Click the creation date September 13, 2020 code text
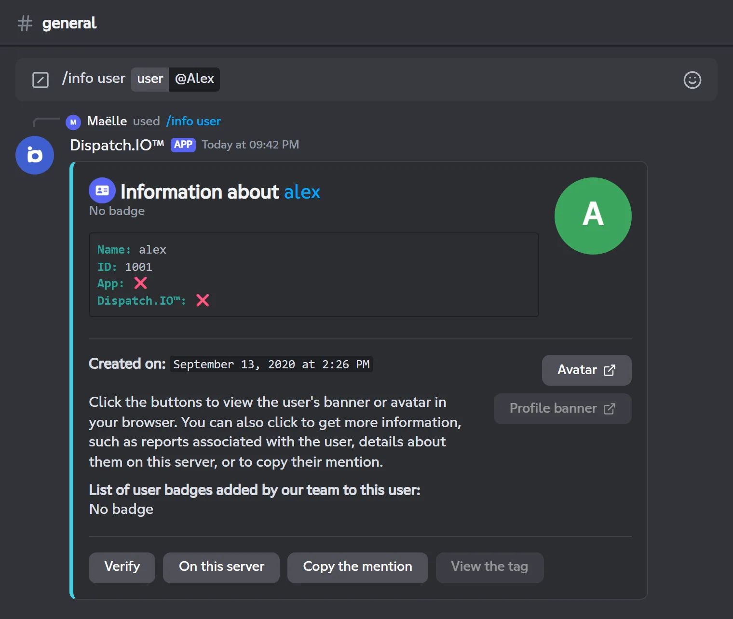 [x=271, y=364]
